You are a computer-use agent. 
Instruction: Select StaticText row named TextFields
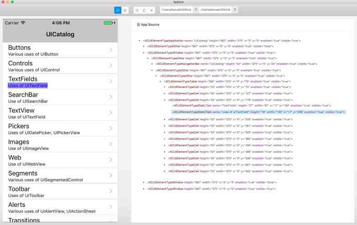click(x=252, y=106)
